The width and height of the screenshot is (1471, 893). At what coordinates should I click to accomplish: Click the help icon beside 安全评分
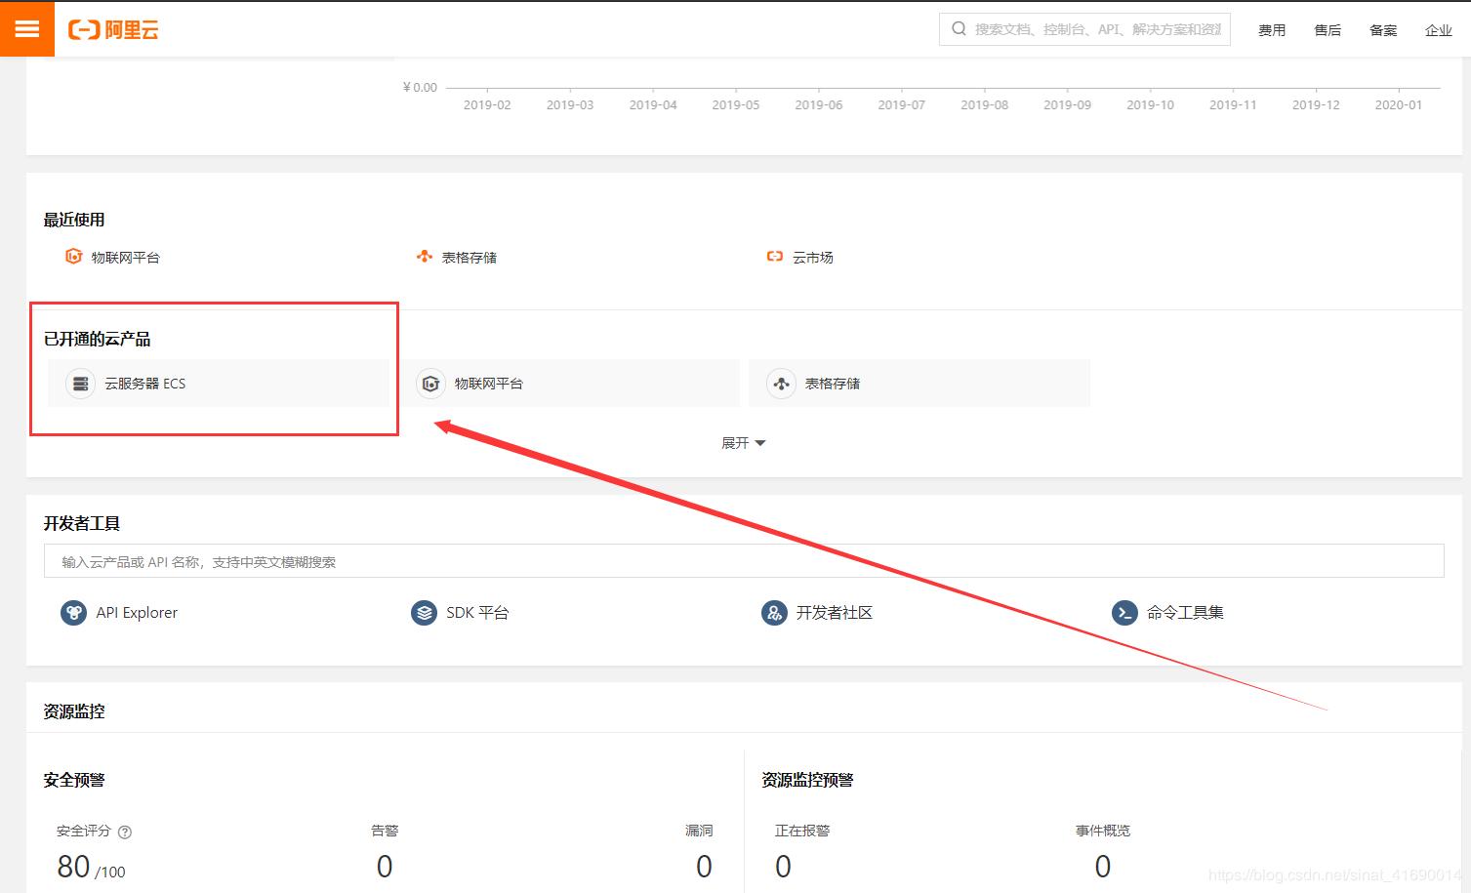click(x=125, y=832)
